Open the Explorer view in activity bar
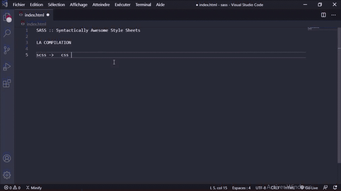Image resolution: width=341 pixels, height=191 pixels. pyautogui.click(x=7, y=17)
